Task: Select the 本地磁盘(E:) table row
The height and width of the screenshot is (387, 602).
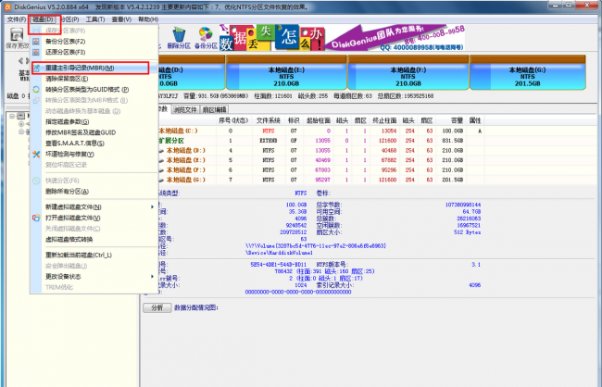Action: point(320,160)
